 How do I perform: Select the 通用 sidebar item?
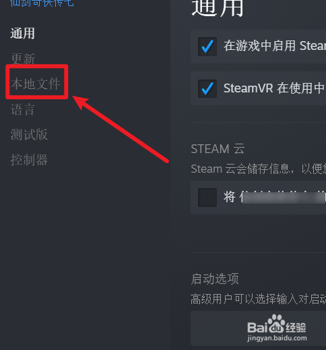(x=22, y=34)
